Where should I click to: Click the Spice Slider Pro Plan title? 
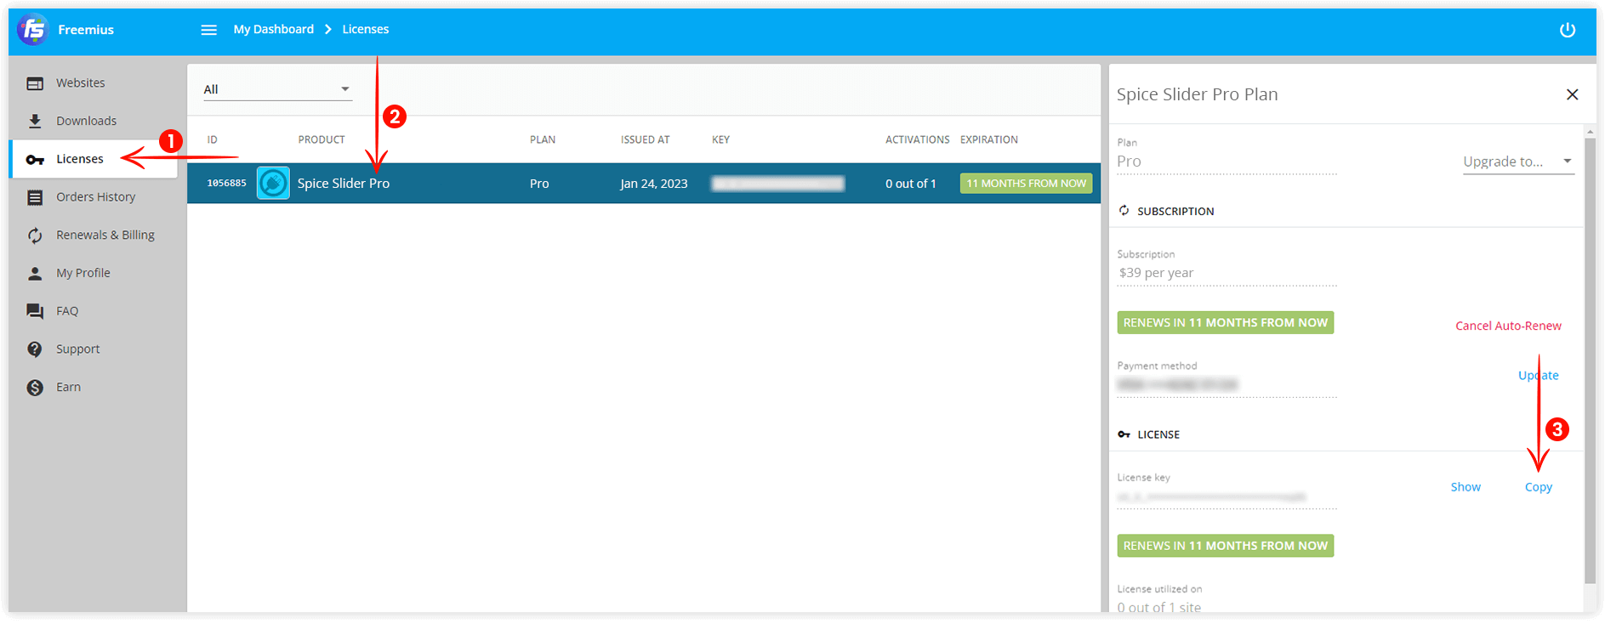pos(1197,94)
